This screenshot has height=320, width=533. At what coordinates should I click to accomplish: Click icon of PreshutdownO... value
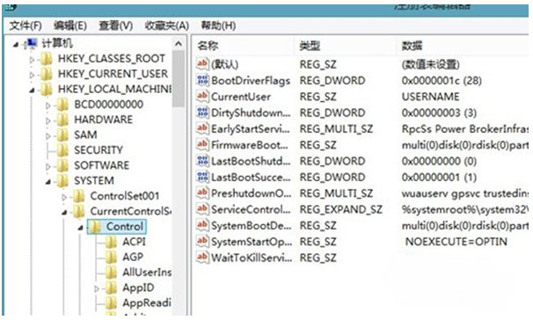[x=202, y=193]
